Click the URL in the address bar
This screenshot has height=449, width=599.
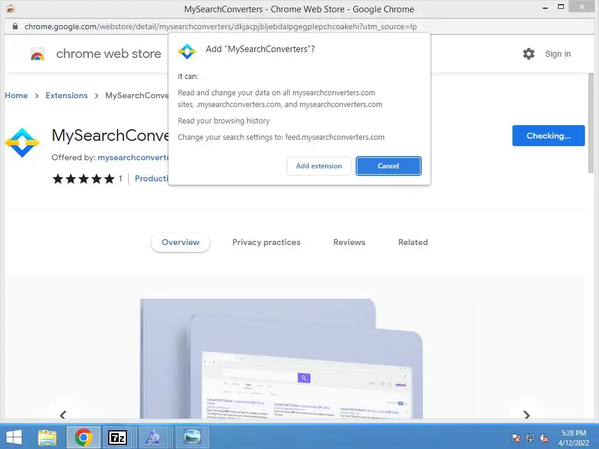221,26
